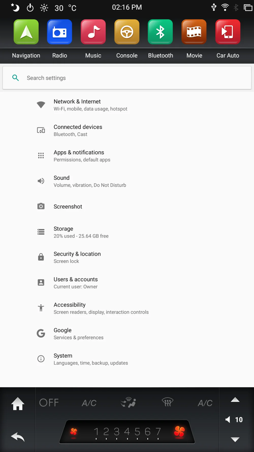Select the Console steering wheel icon
This screenshot has height=452, width=254.
click(x=127, y=32)
